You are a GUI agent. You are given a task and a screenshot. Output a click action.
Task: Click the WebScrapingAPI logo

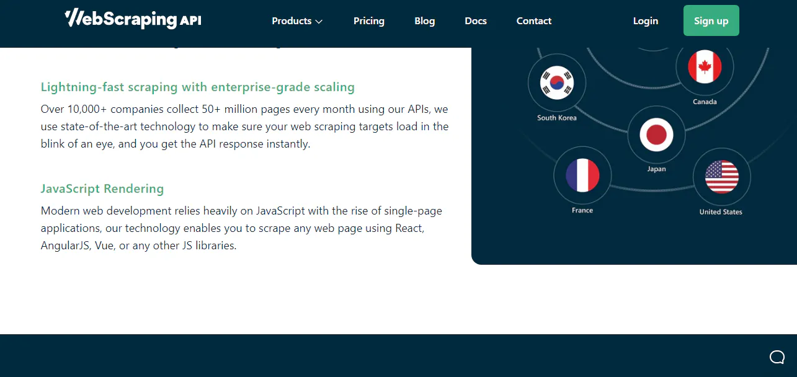coord(133,19)
